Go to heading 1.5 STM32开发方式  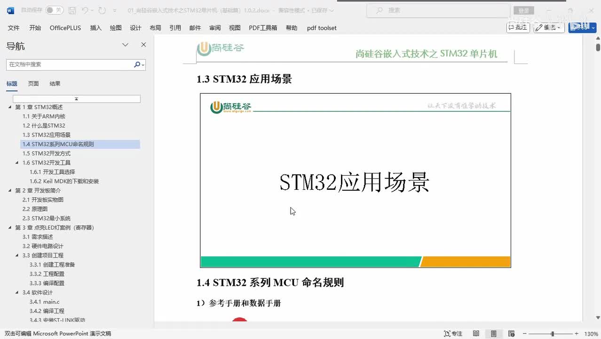[47, 153]
